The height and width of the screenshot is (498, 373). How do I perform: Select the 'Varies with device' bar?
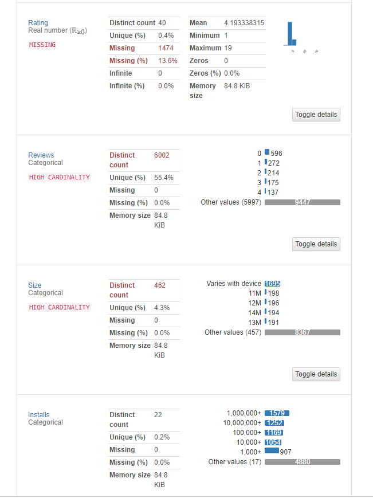[272, 284]
